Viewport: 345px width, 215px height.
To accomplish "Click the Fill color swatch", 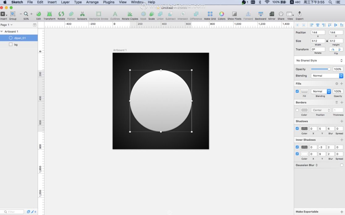I will coord(304,91).
